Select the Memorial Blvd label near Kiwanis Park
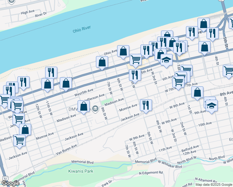The height and width of the screenshot is (187, 233). [82, 162]
